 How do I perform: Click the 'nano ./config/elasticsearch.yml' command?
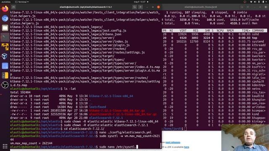tap(125, 133)
